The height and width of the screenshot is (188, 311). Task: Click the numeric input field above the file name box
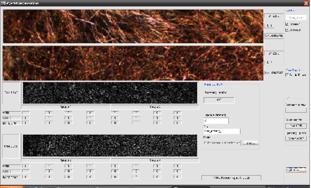[216, 121]
